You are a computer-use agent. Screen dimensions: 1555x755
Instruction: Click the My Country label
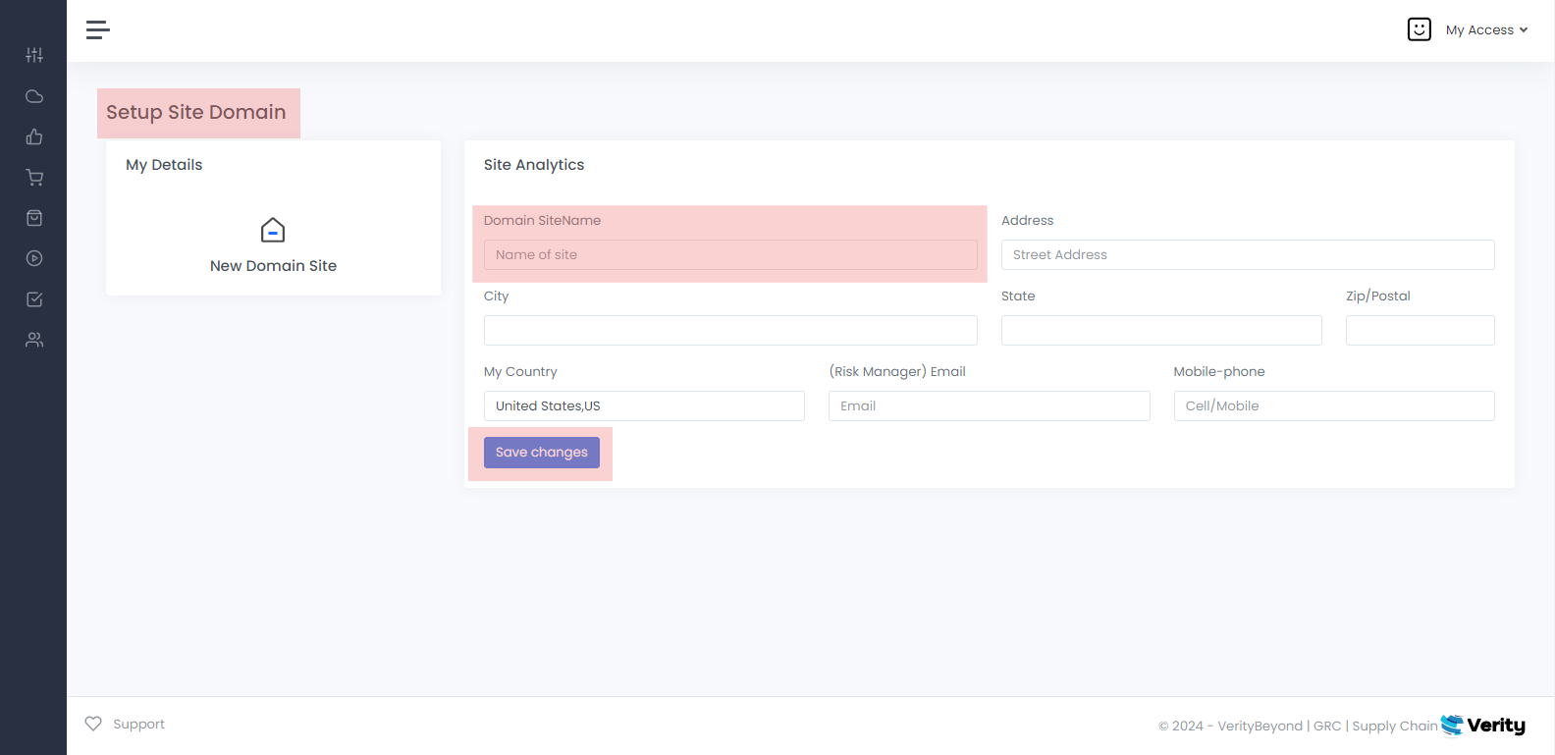point(520,371)
